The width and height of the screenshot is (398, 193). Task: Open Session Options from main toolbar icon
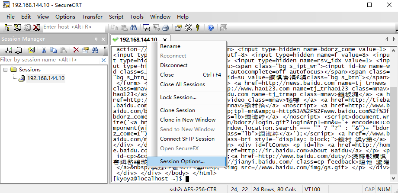point(179,27)
